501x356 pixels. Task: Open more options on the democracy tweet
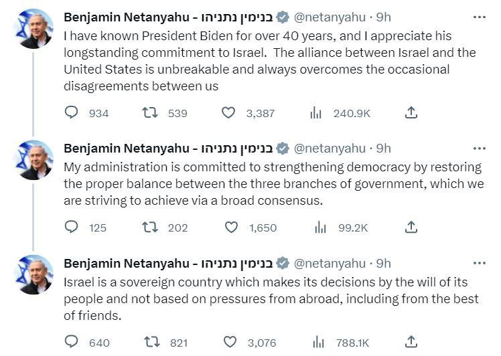tap(479, 149)
